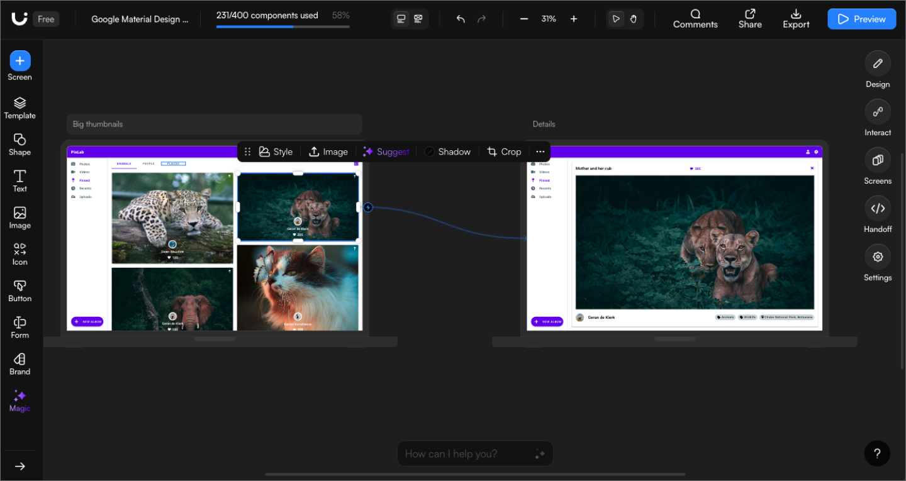Collapse the left sidebar

(20, 466)
